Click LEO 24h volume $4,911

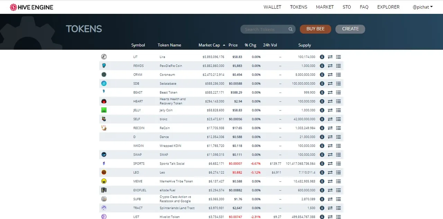277,172
